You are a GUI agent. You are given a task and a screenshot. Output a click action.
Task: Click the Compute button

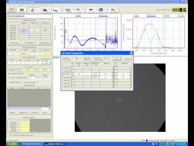(34, 112)
